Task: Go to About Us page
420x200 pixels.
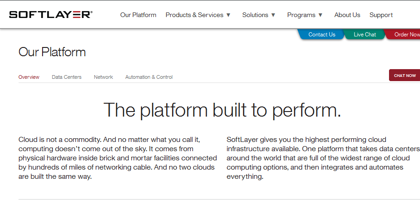Action: [347, 15]
